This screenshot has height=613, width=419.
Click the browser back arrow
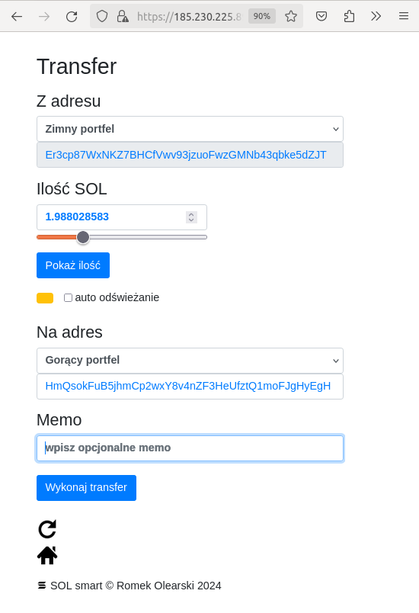click(17, 17)
